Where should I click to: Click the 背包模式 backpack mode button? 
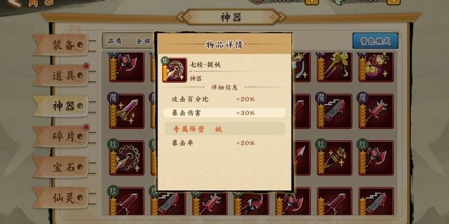pos(375,40)
